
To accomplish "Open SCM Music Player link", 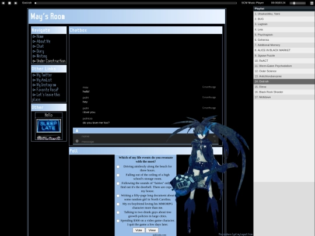I will point(253,3).
